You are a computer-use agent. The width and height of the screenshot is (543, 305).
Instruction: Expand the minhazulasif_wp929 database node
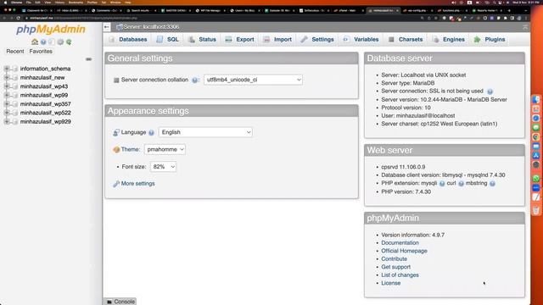[7, 122]
